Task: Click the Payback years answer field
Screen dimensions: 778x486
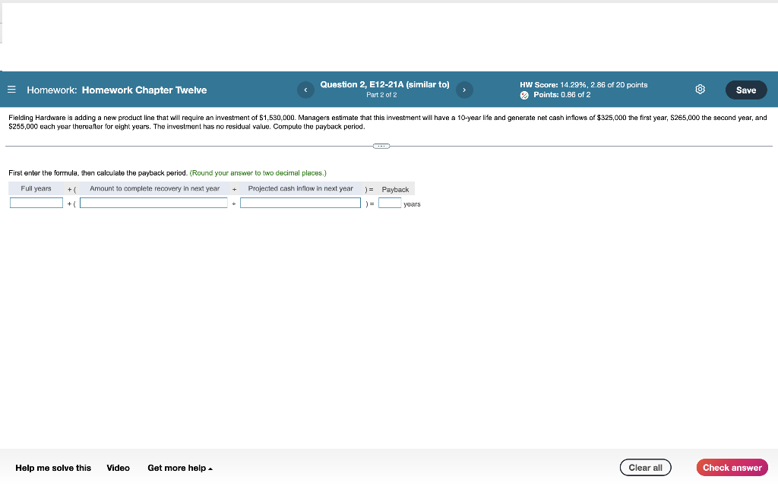Action: [x=390, y=203]
